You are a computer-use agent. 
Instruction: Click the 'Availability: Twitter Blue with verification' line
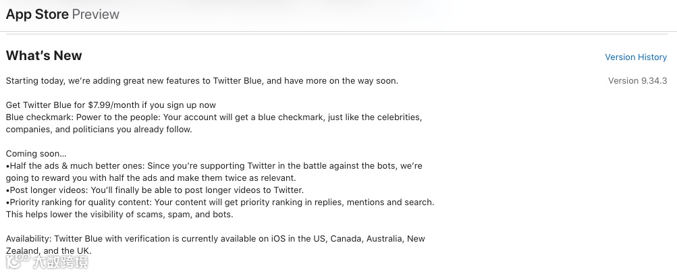coord(215,239)
